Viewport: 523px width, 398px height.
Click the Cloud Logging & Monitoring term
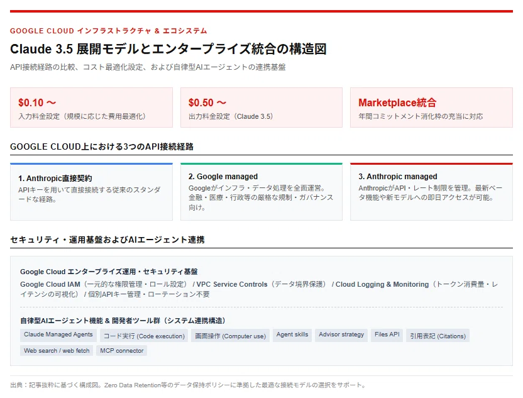click(382, 284)
